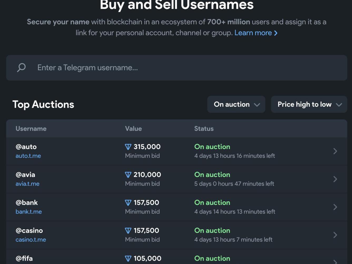Click the Status column header
The image size is (352, 264).
204,129
